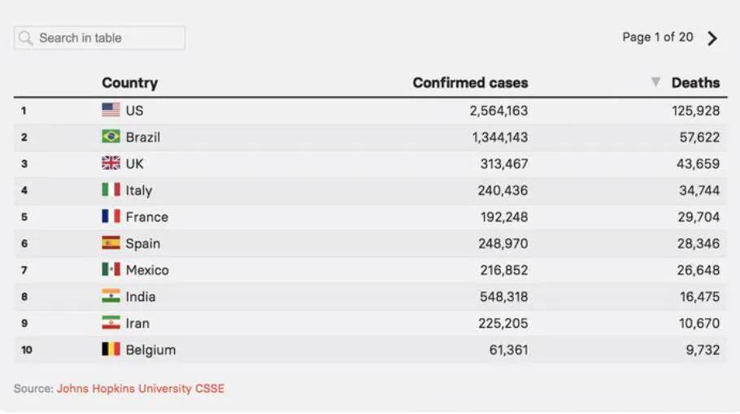
Task: Toggle sort arrow beside Deaths header
Action: (x=655, y=82)
